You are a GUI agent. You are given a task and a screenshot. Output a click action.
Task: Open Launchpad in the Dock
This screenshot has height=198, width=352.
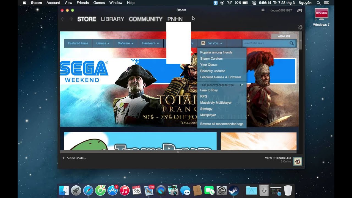[x=76, y=190]
